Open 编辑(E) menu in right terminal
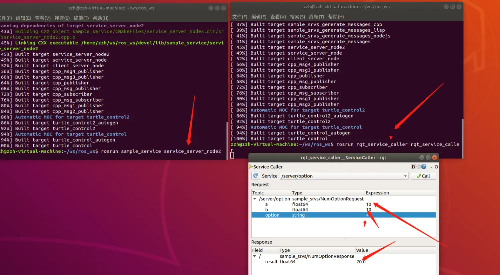The height and width of the screenshot is (275, 500). [x=259, y=17]
